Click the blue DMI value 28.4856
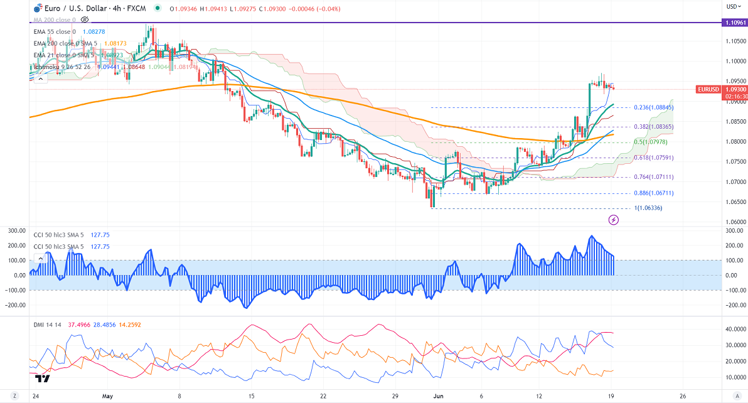Image resolution: width=748 pixels, height=403 pixels. (x=104, y=325)
